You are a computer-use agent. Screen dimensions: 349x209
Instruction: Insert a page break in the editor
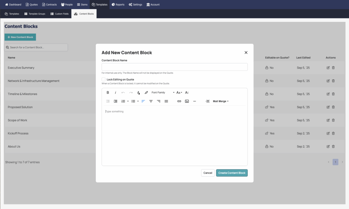click(x=208, y=101)
